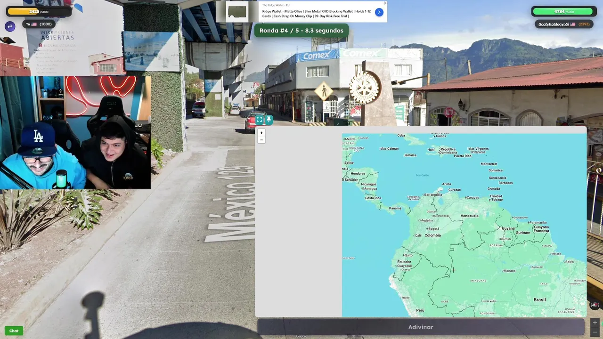The image size is (603, 339).
Task: Click the purple back arrow icon
Action: coord(10,26)
